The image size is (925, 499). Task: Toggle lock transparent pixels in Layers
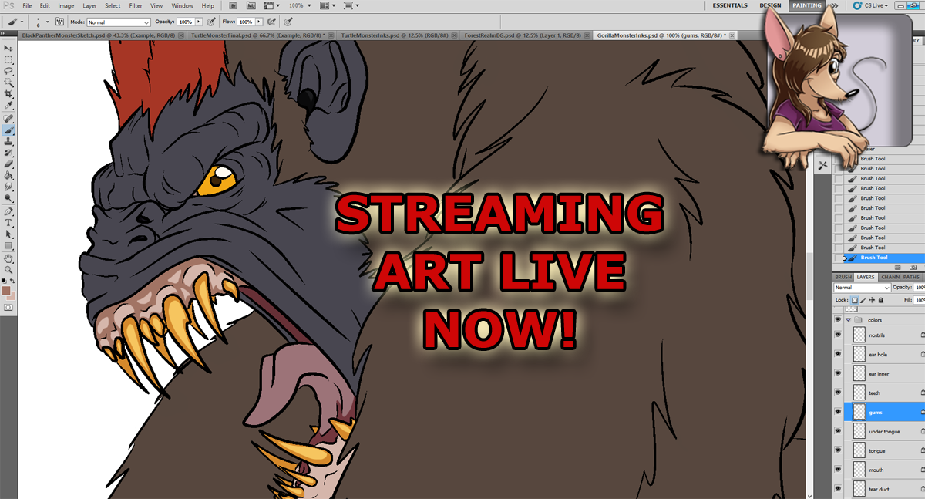coord(855,300)
